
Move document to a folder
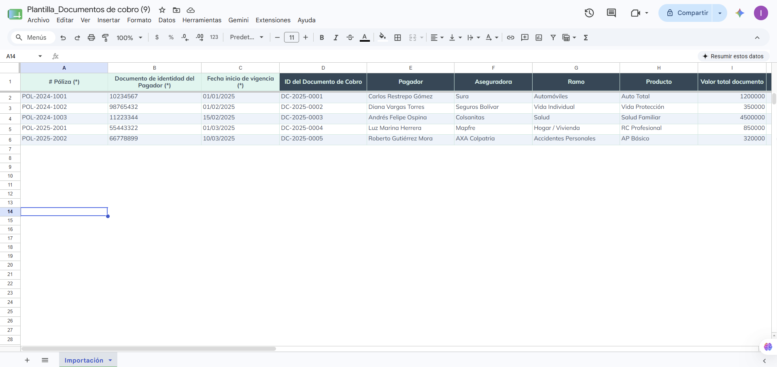[x=176, y=10]
